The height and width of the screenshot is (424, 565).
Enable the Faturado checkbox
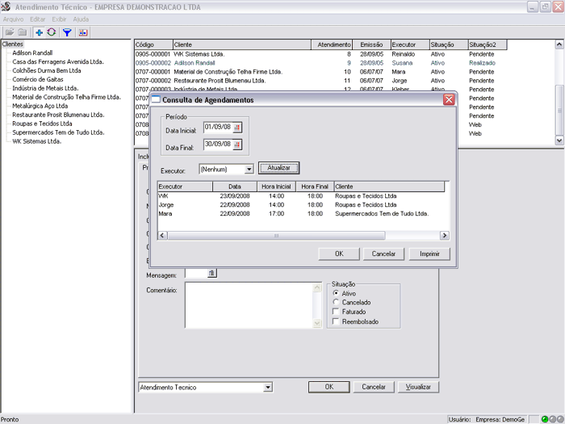point(336,312)
